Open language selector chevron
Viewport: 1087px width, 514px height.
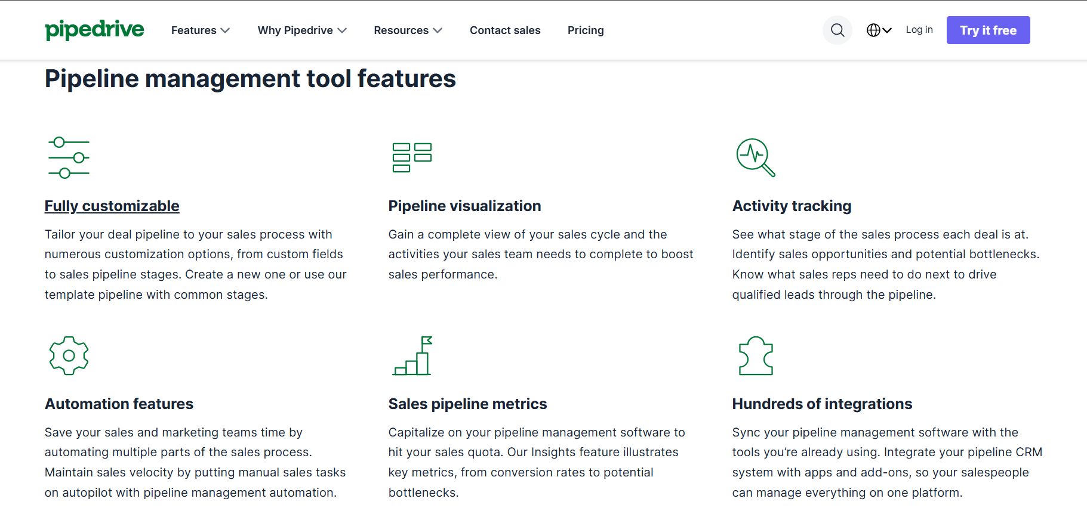click(x=887, y=30)
